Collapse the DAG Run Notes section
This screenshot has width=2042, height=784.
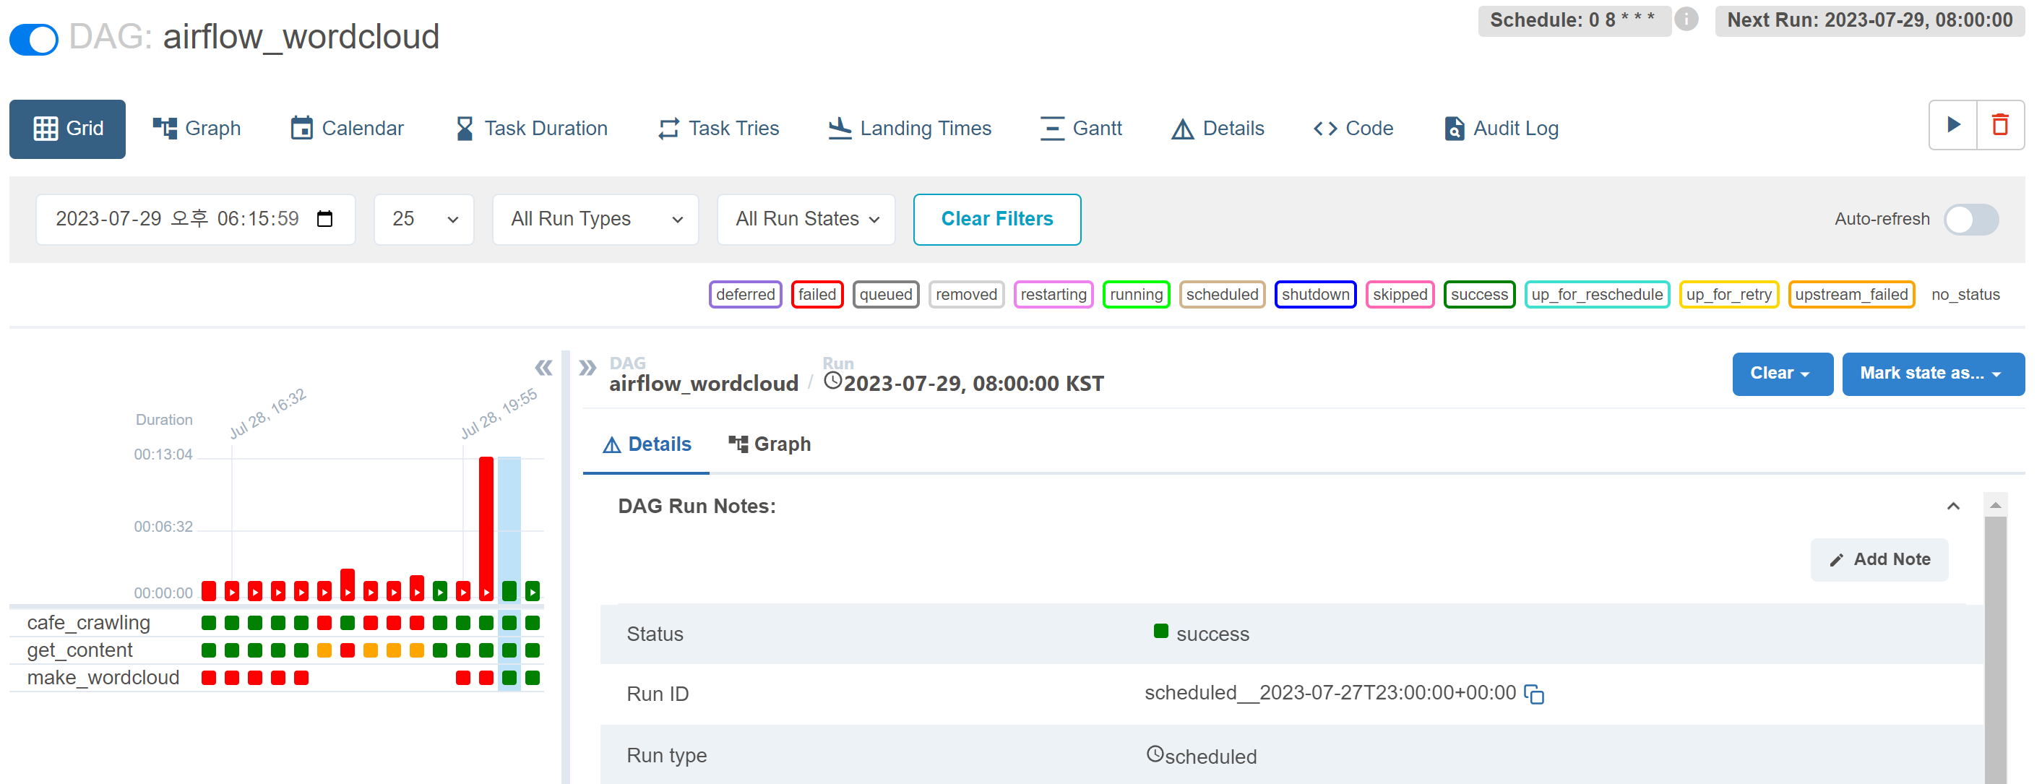pos(1953,506)
